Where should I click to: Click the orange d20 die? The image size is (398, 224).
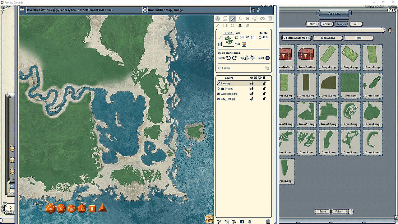tap(51, 208)
